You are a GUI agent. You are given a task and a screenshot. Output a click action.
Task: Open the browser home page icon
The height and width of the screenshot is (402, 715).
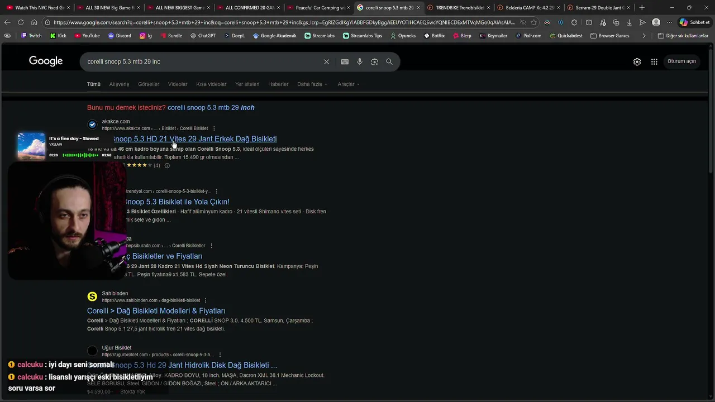pos(34,22)
